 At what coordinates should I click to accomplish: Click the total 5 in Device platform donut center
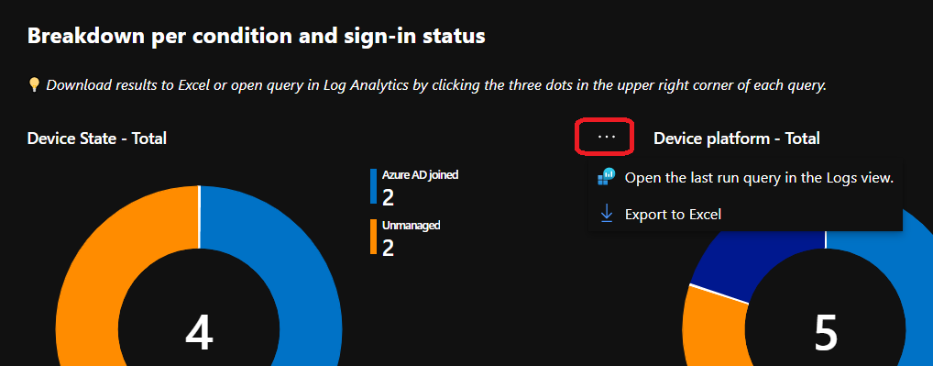(x=826, y=333)
